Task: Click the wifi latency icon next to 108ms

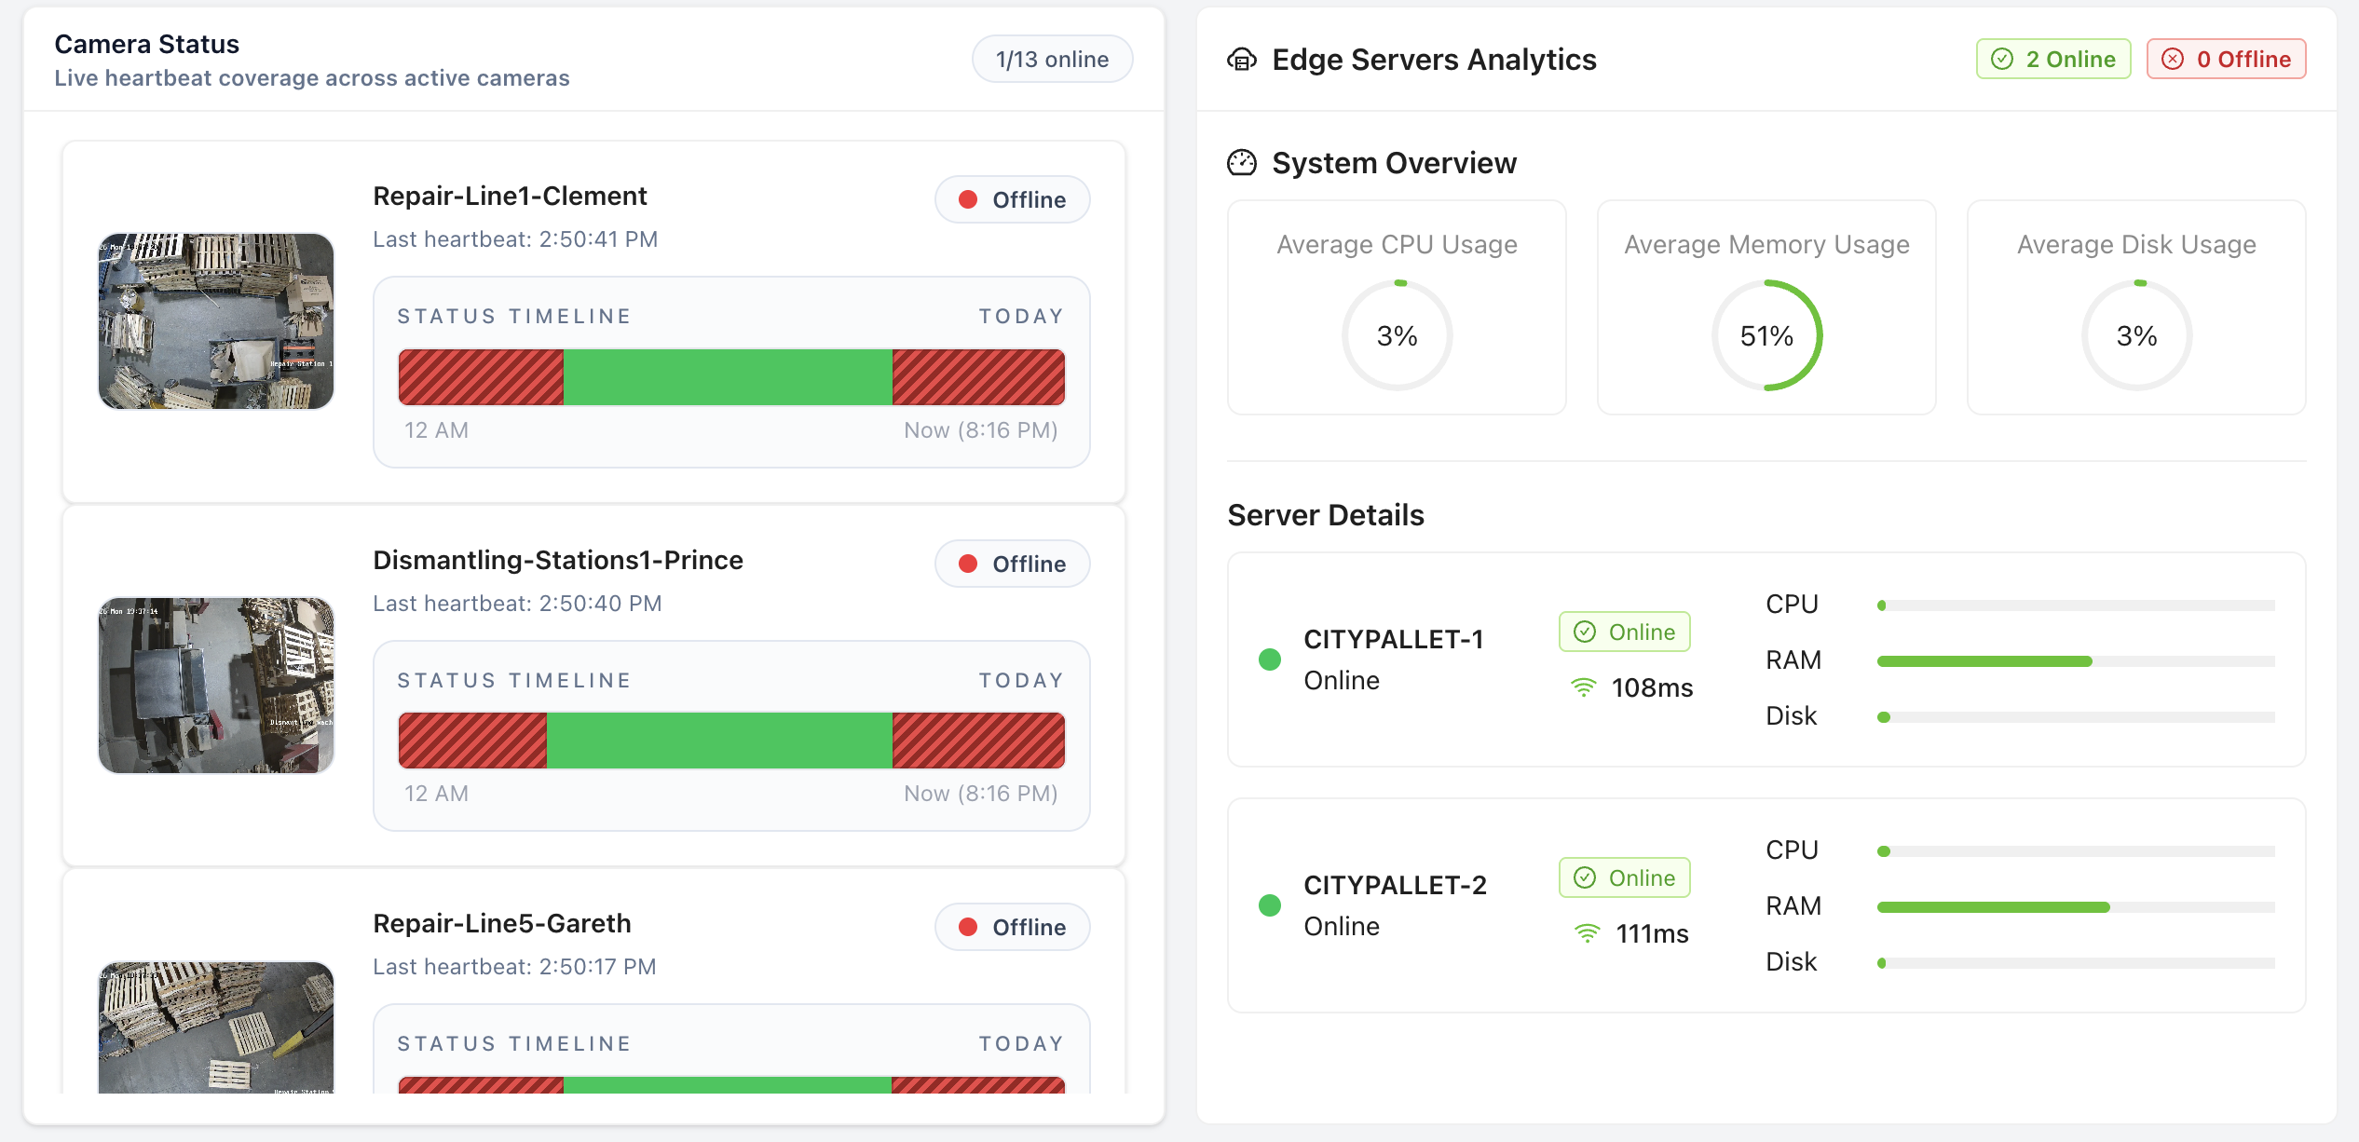Action: [x=1584, y=687]
